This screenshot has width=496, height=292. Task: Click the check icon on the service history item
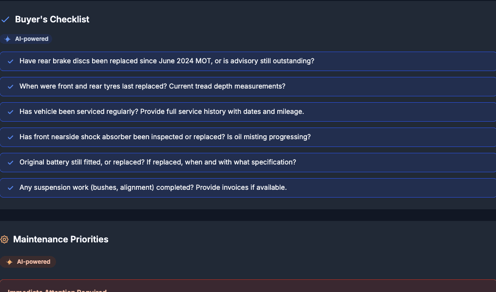tap(10, 111)
